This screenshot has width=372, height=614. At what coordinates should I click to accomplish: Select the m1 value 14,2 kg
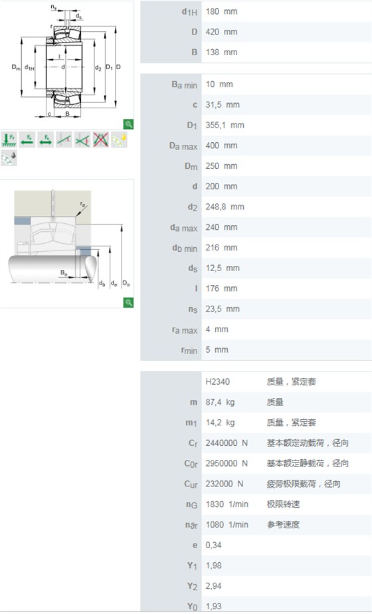coord(220,423)
